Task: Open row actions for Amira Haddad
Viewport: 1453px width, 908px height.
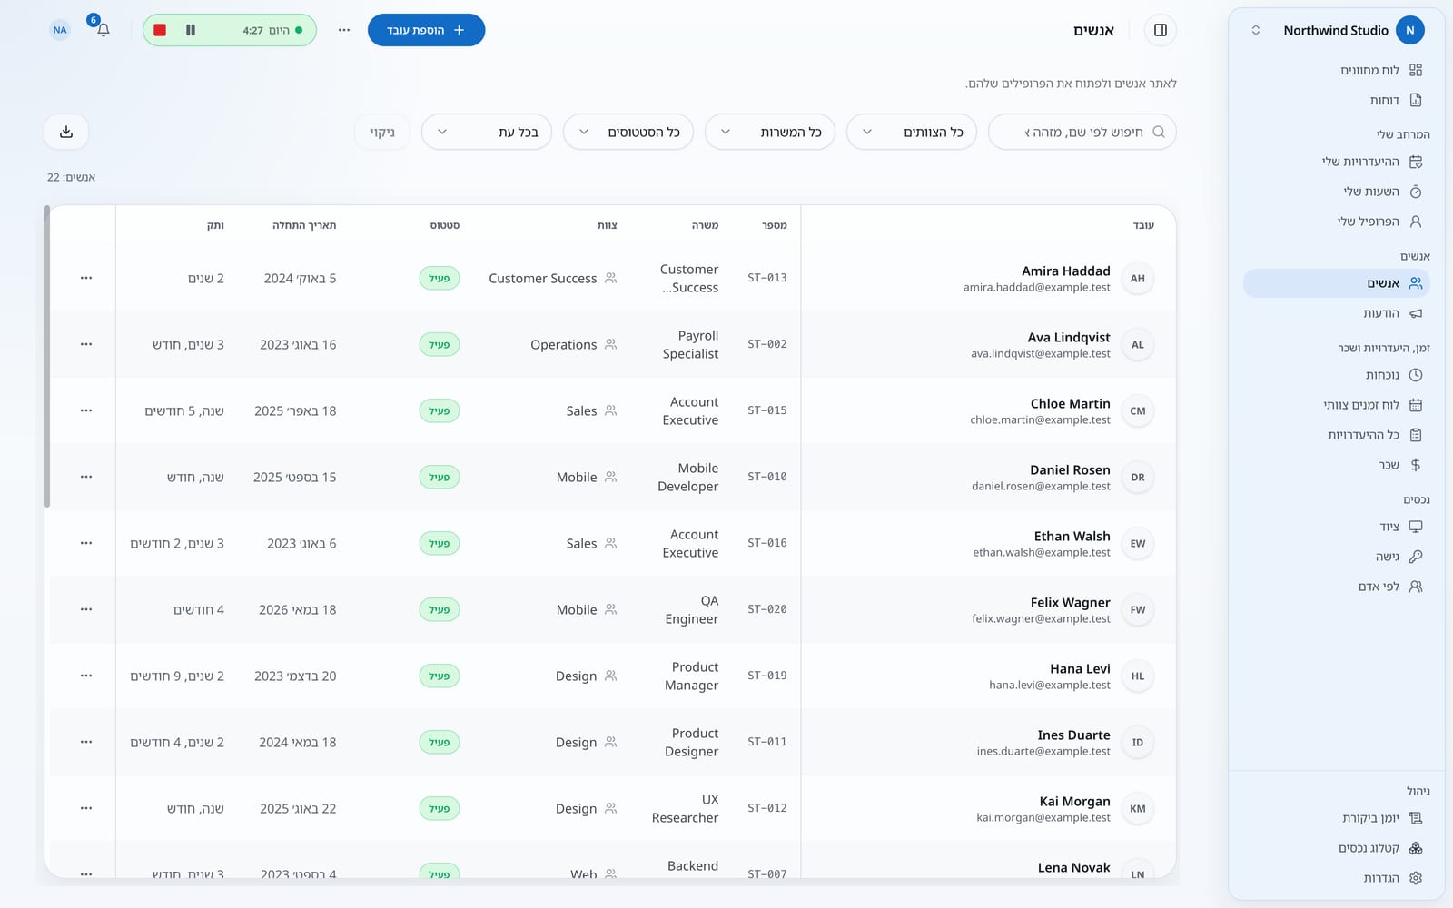Action: [86, 278]
